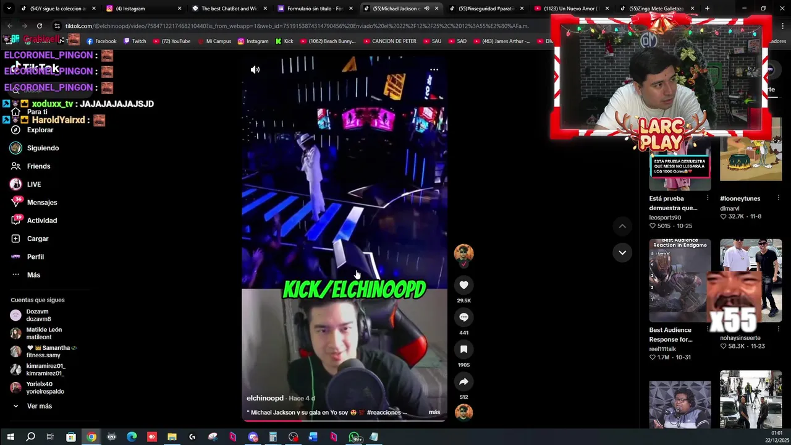Open reel111talk author link

click(x=662, y=349)
